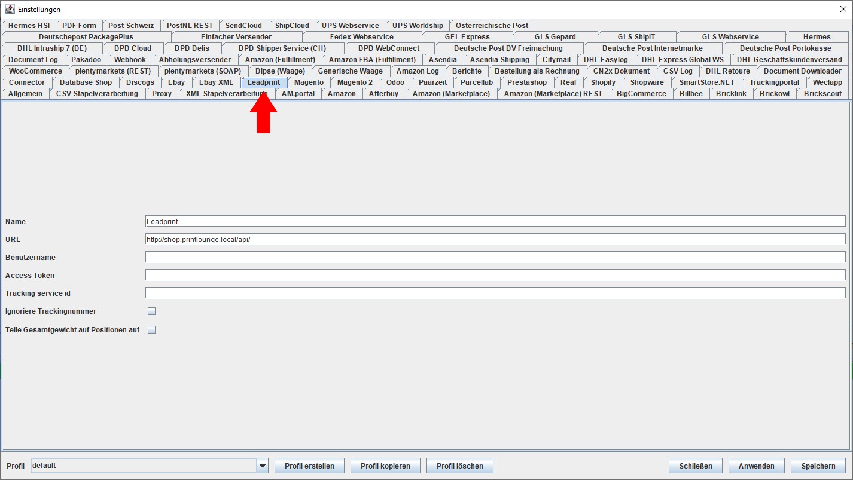Viewport: 853px width, 480px height.
Task: Switch to the GEL Express tab
Action: [467, 37]
